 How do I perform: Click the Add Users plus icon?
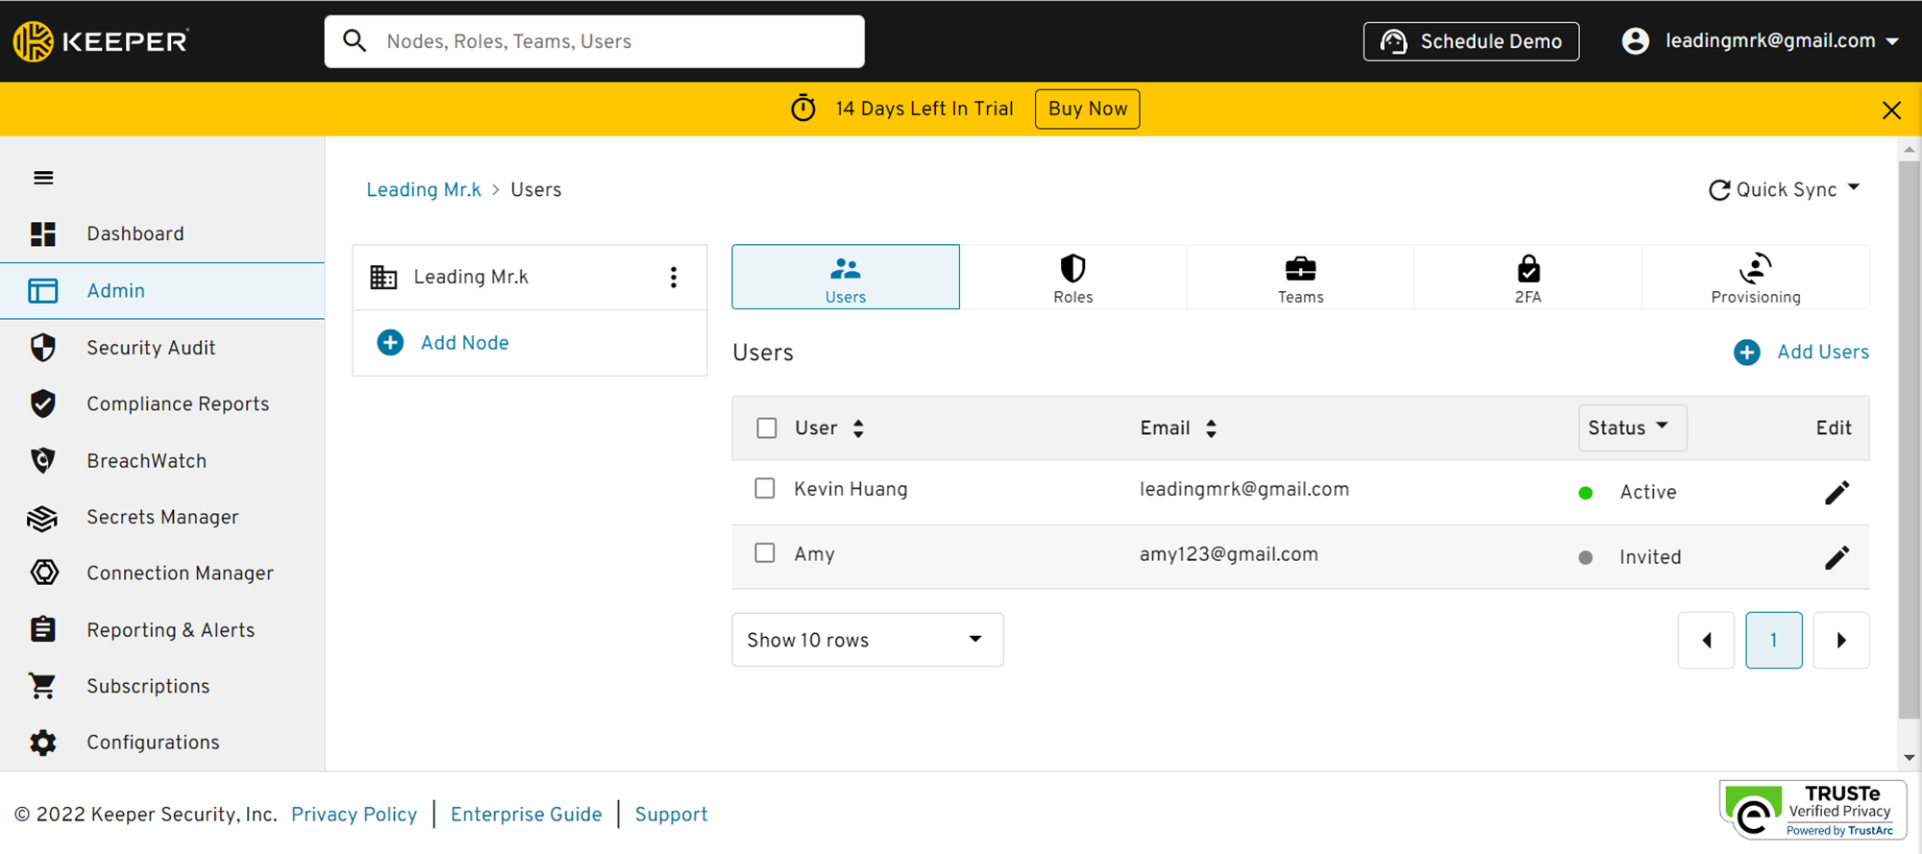1747,353
